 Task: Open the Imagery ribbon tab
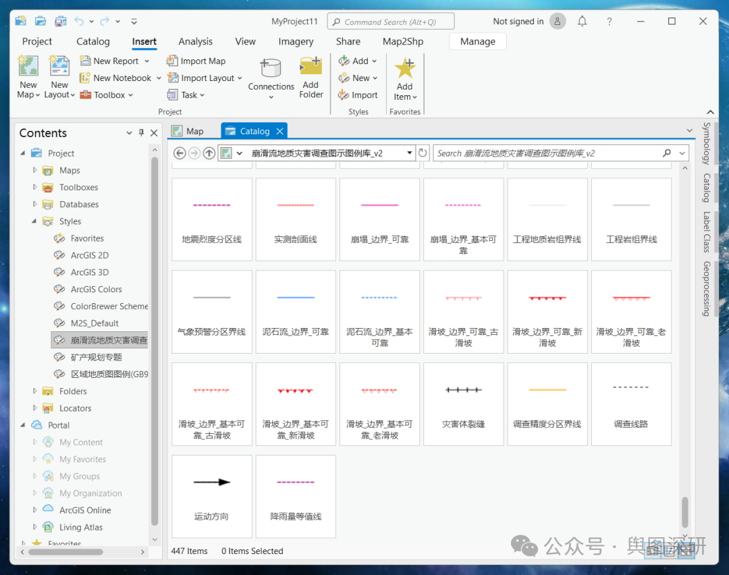296,41
